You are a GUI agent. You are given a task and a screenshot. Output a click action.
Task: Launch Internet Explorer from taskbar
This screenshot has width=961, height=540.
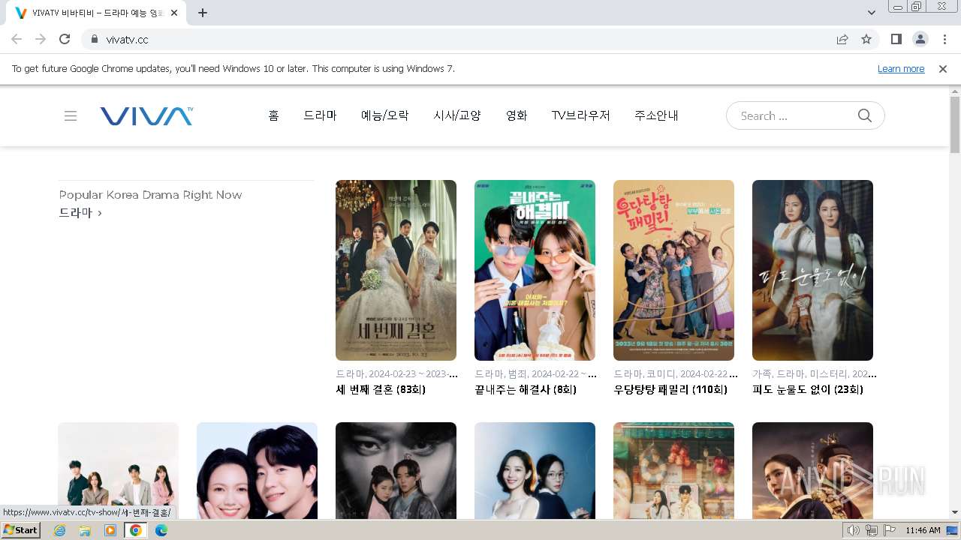59,530
